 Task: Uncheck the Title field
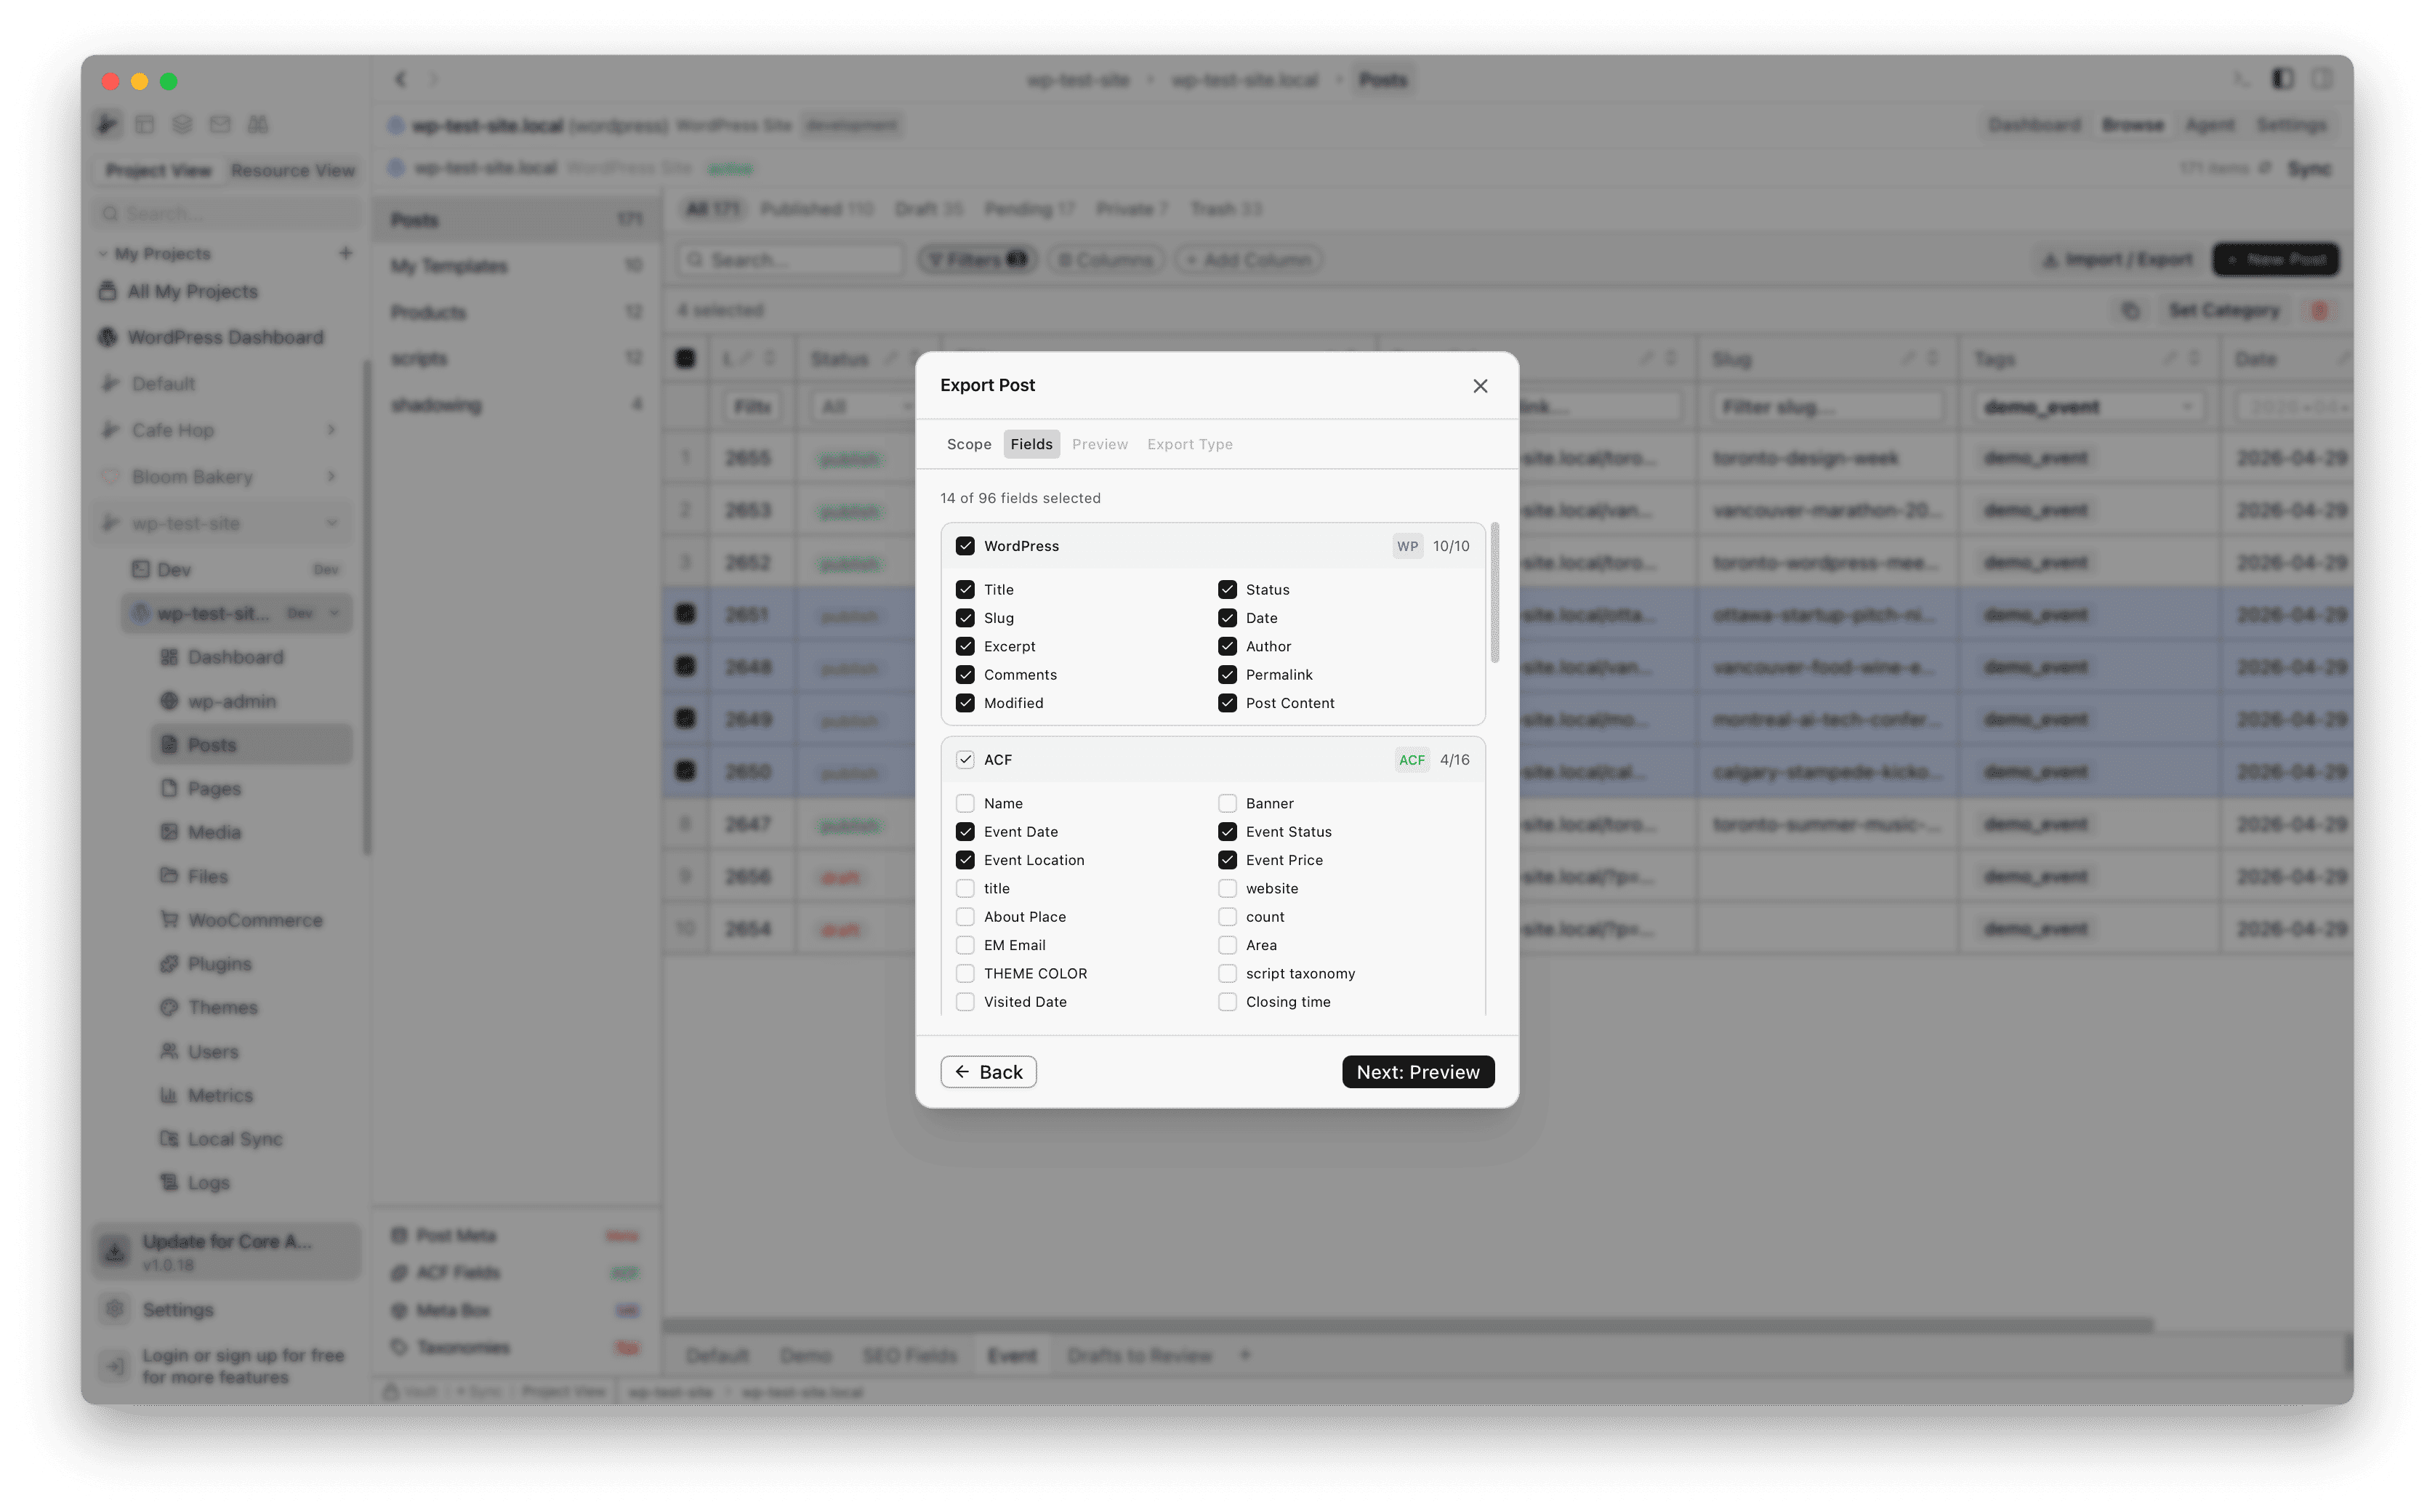click(x=965, y=590)
